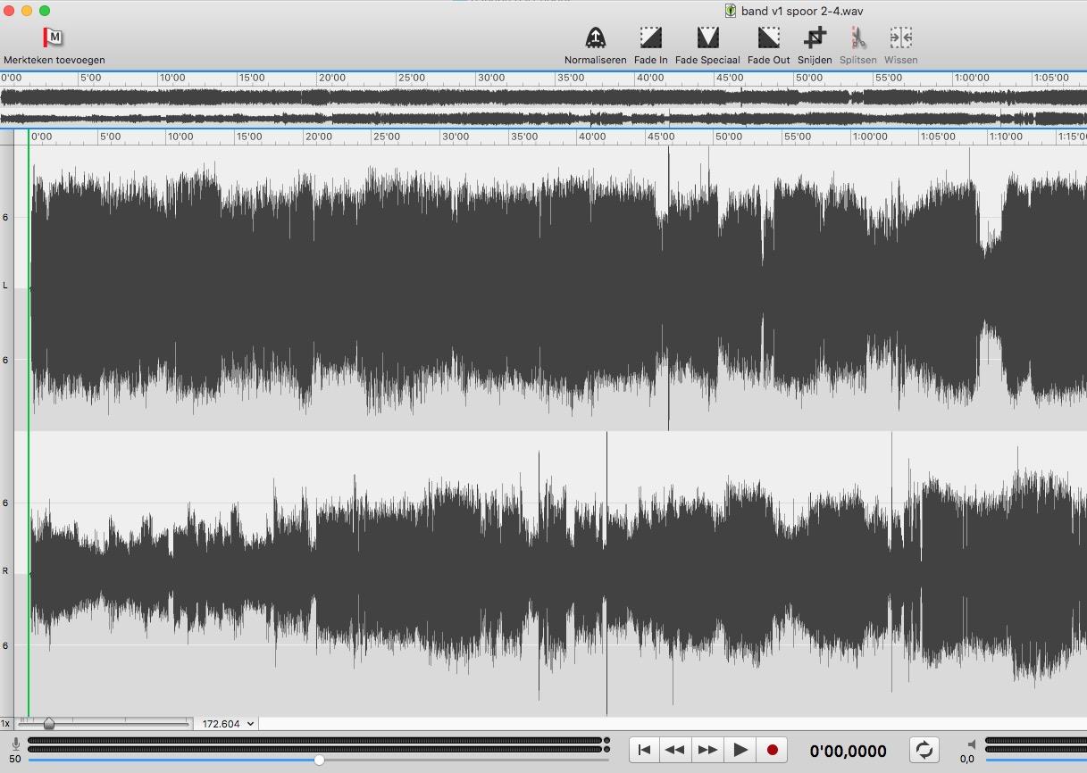Image resolution: width=1087 pixels, height=773 pixels.
Task: Click the Snijden crop tool
Action: pos(815,38)
